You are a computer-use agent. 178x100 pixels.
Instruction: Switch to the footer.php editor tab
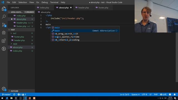[103, 7]
